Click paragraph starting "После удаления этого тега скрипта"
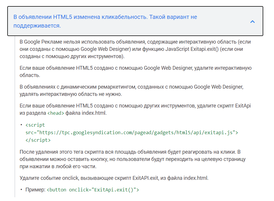 click(132, 159)
